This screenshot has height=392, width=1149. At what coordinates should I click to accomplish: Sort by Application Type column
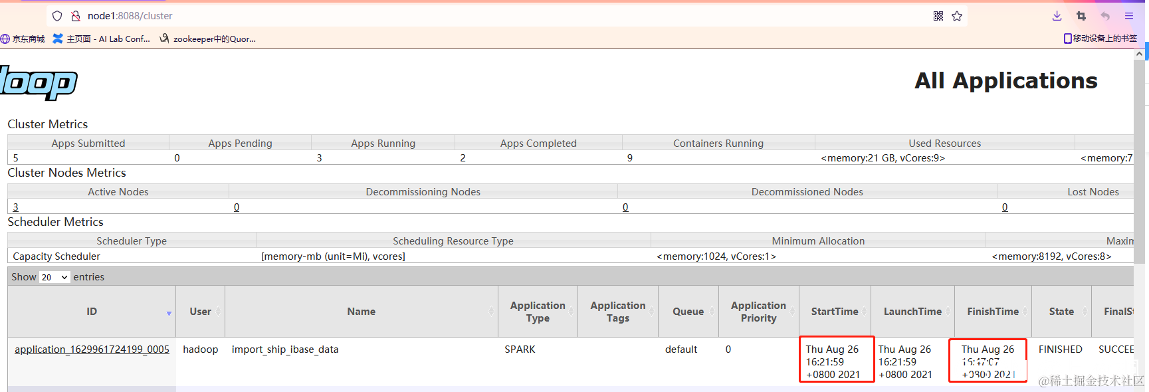pos(538,312)
